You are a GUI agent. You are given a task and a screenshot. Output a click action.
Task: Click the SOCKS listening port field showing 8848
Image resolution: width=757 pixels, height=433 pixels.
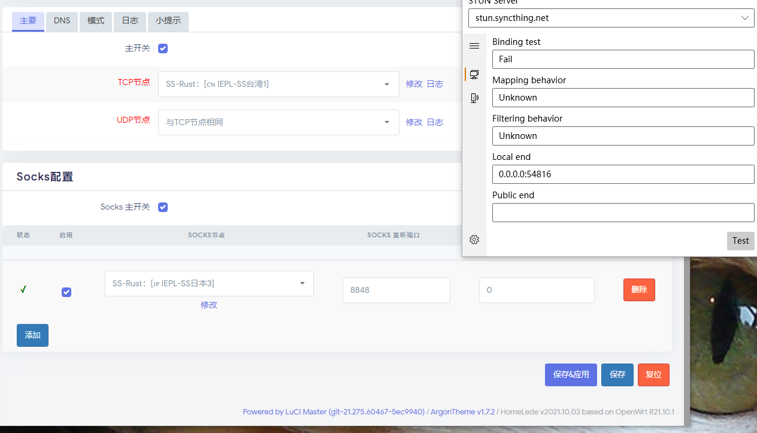pos(396,289)
